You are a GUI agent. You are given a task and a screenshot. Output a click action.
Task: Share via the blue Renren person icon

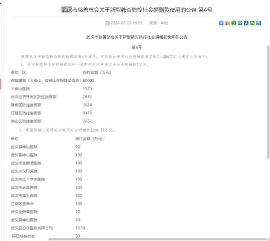(246, 23)
